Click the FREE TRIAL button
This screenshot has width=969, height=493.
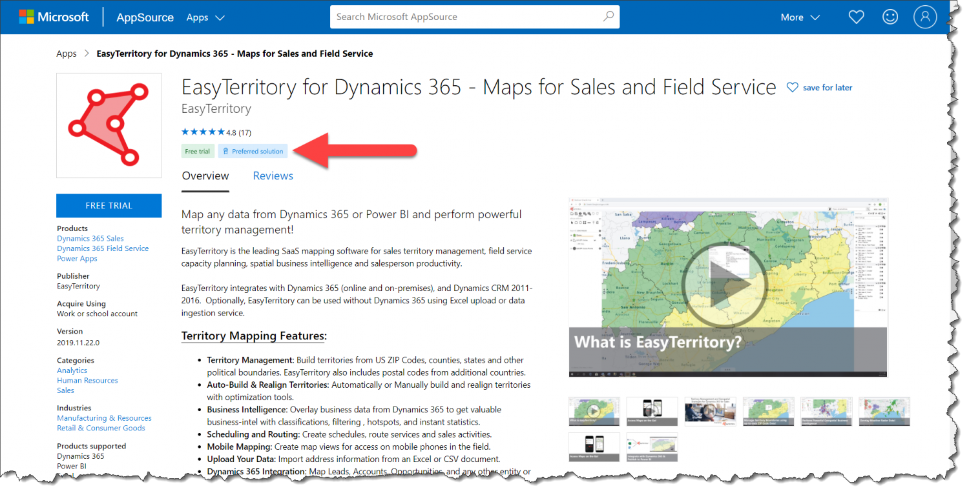pos(109,205)
